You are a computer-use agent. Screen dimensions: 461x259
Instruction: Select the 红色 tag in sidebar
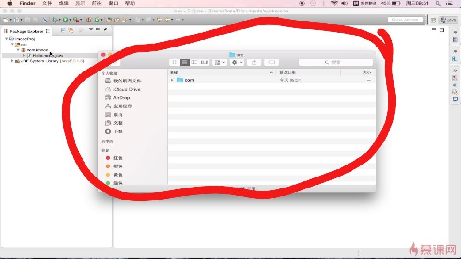(x=114, y=158)
